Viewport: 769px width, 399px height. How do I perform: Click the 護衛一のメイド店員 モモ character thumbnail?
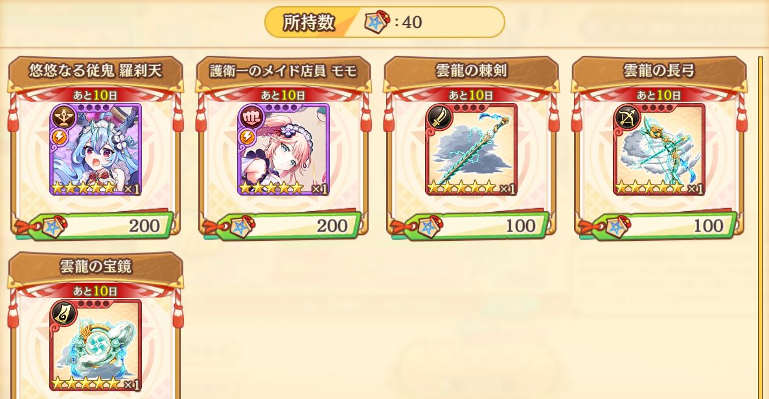click(284, 149)
